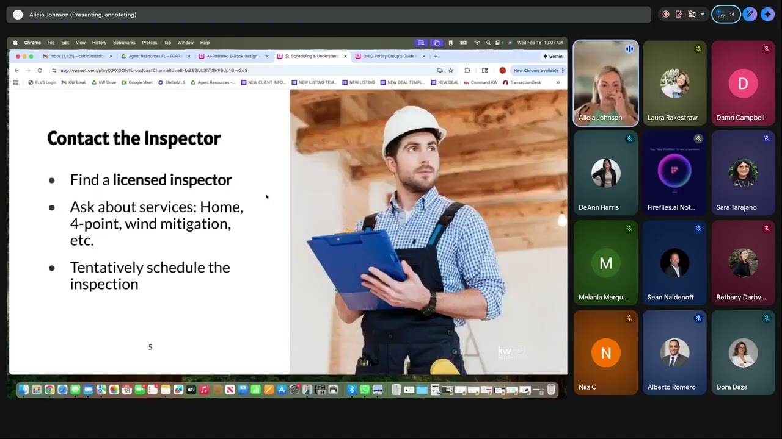Viewport: 782px width, 439px height.
Task: Open the KW Drive bookmark
Action: tap(104, 82)
